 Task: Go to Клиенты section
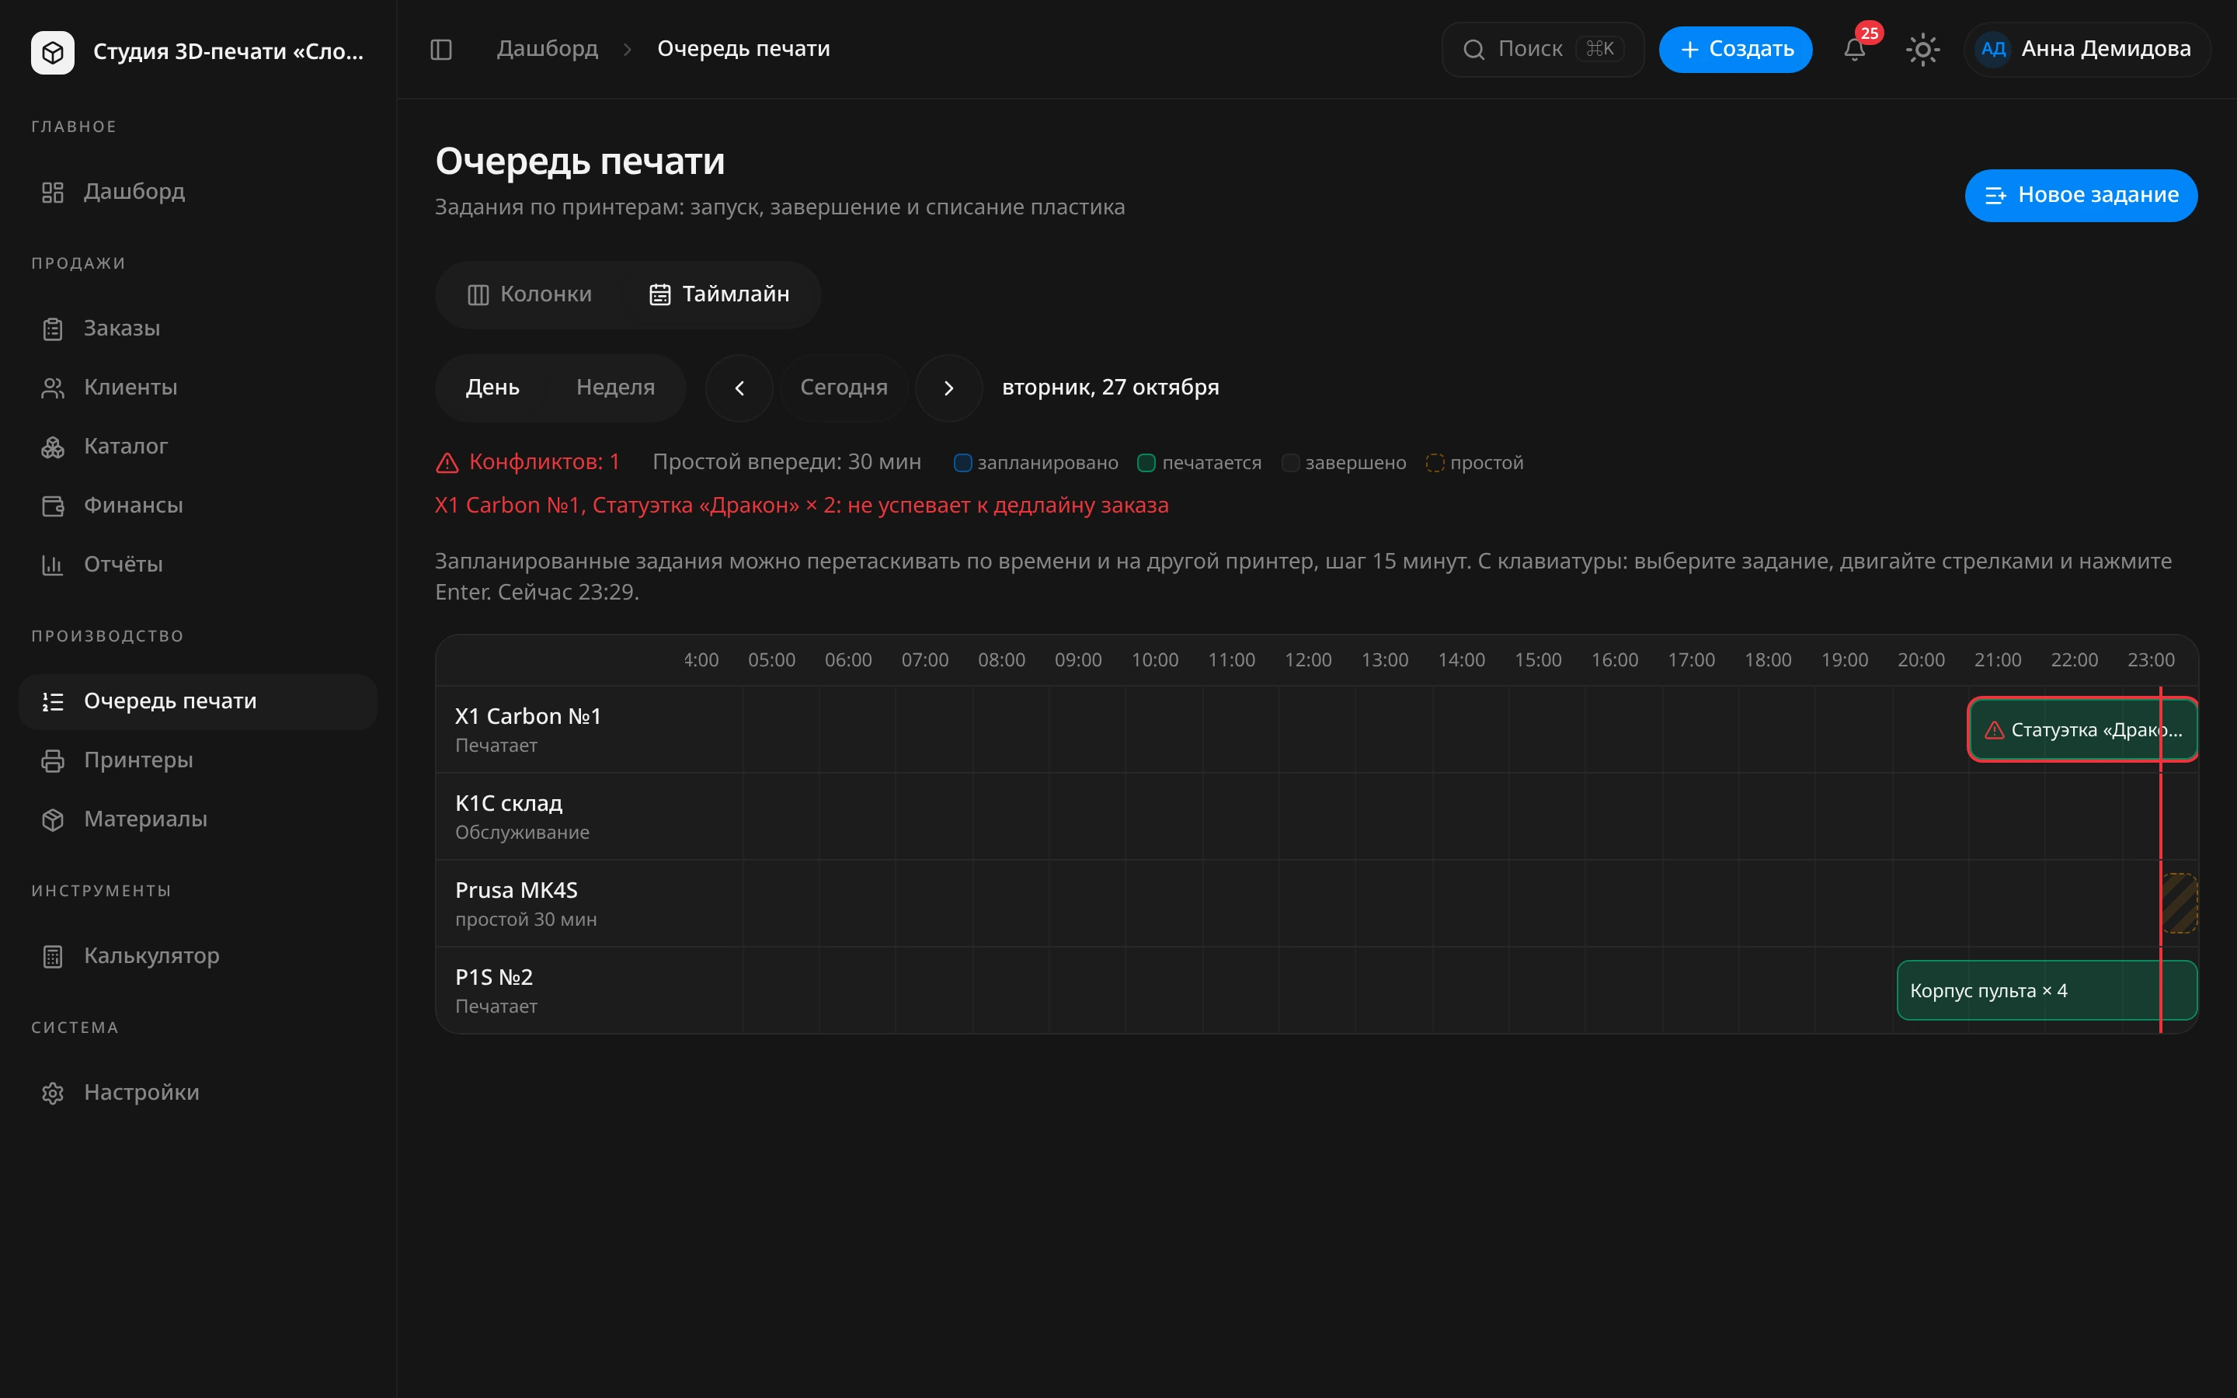pyautogui.click(x=198, y=388)
